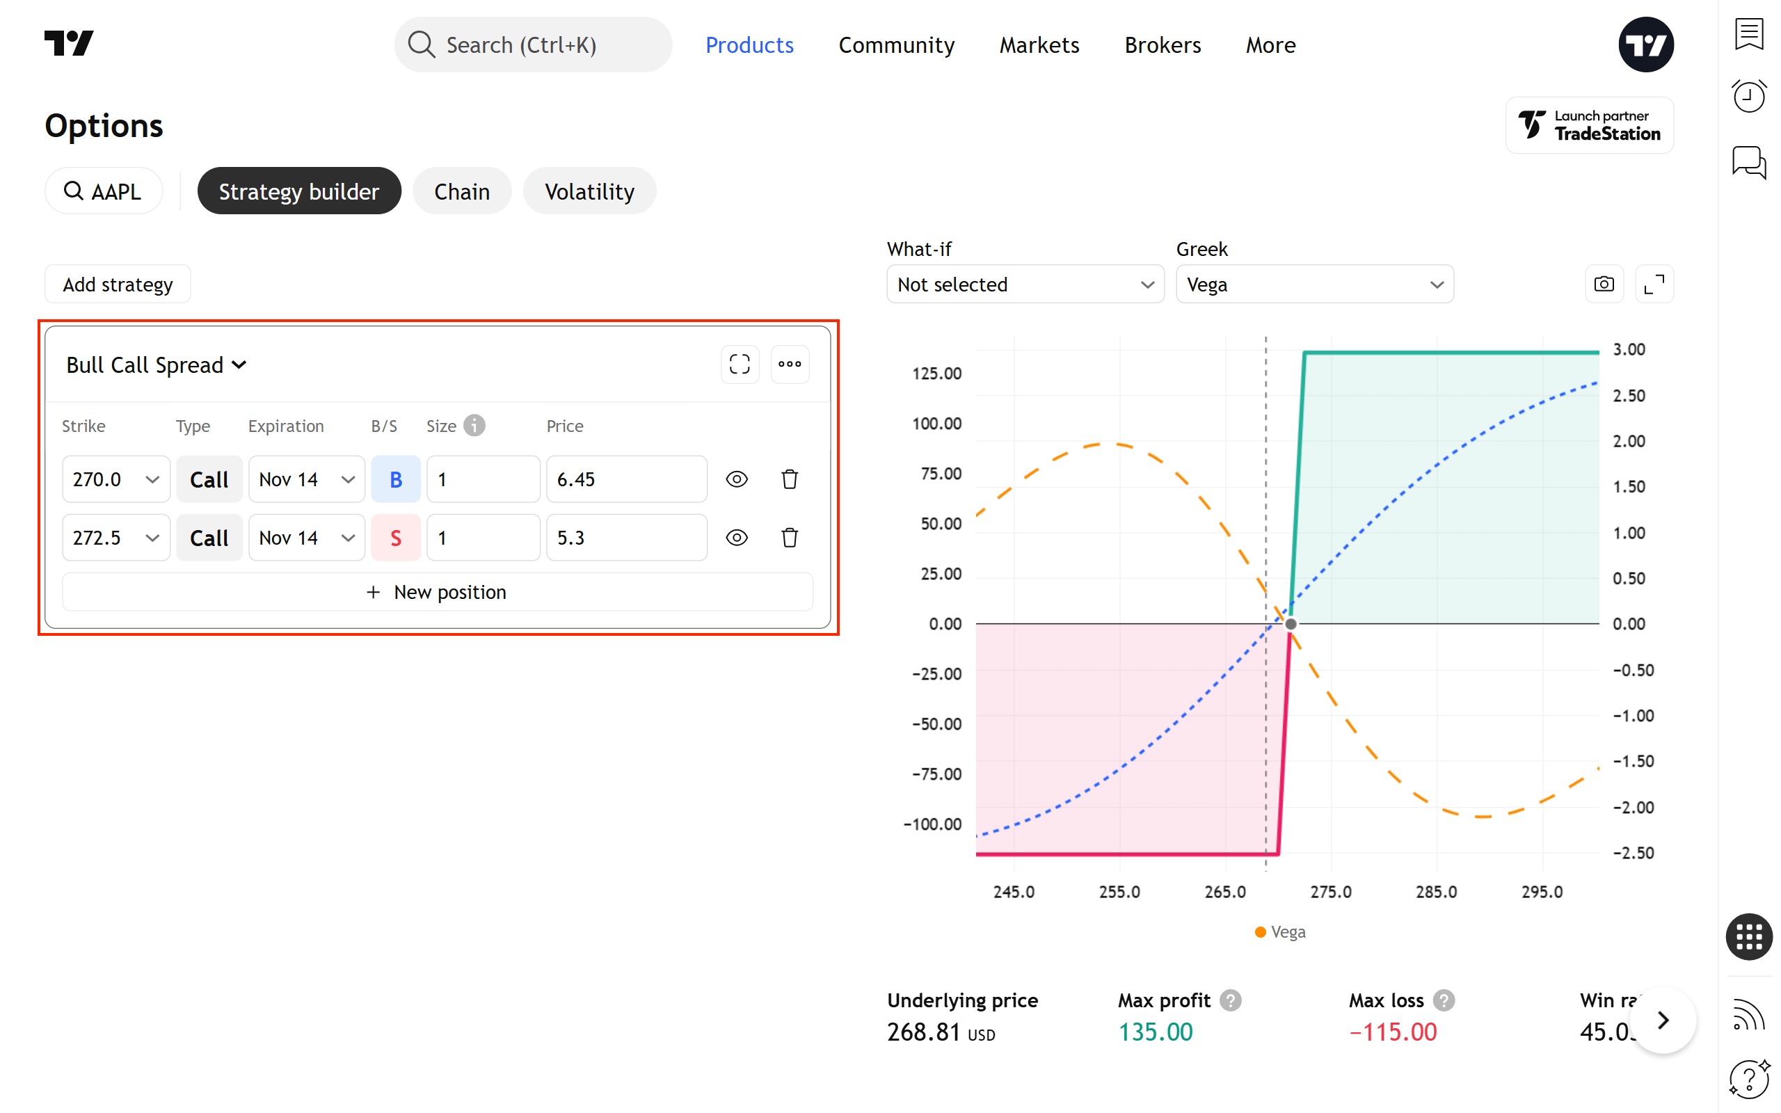Delete the 270.0 call position
Screen dimensions: 1781x1113
point(789,479)
